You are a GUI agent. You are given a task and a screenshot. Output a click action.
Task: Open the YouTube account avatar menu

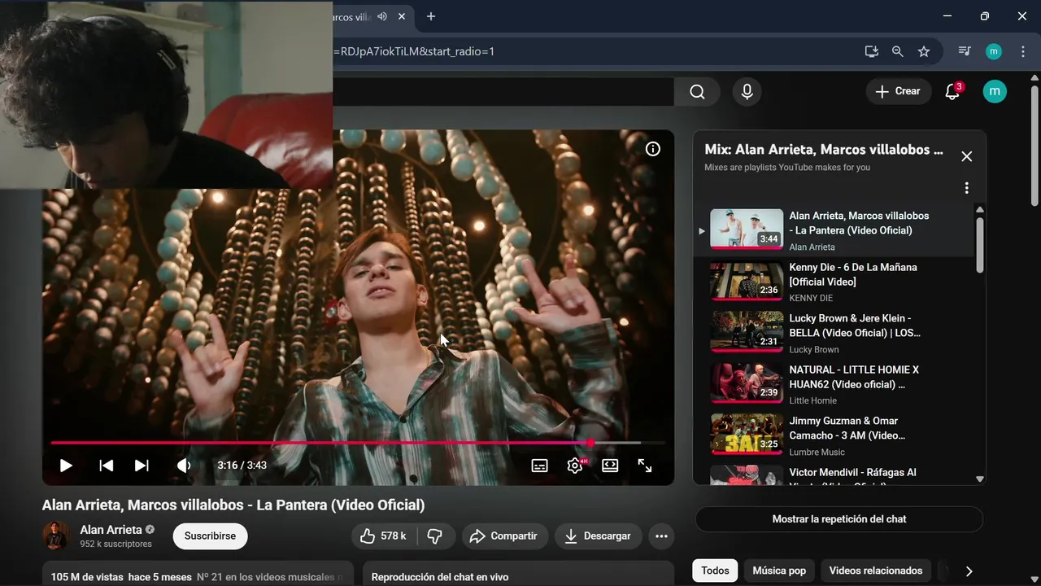coord(994,91)
